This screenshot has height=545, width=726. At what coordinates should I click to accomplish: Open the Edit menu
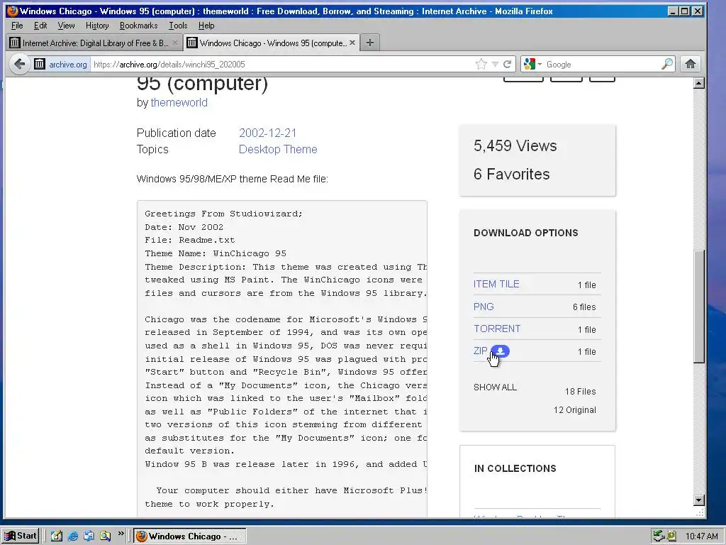40,26
